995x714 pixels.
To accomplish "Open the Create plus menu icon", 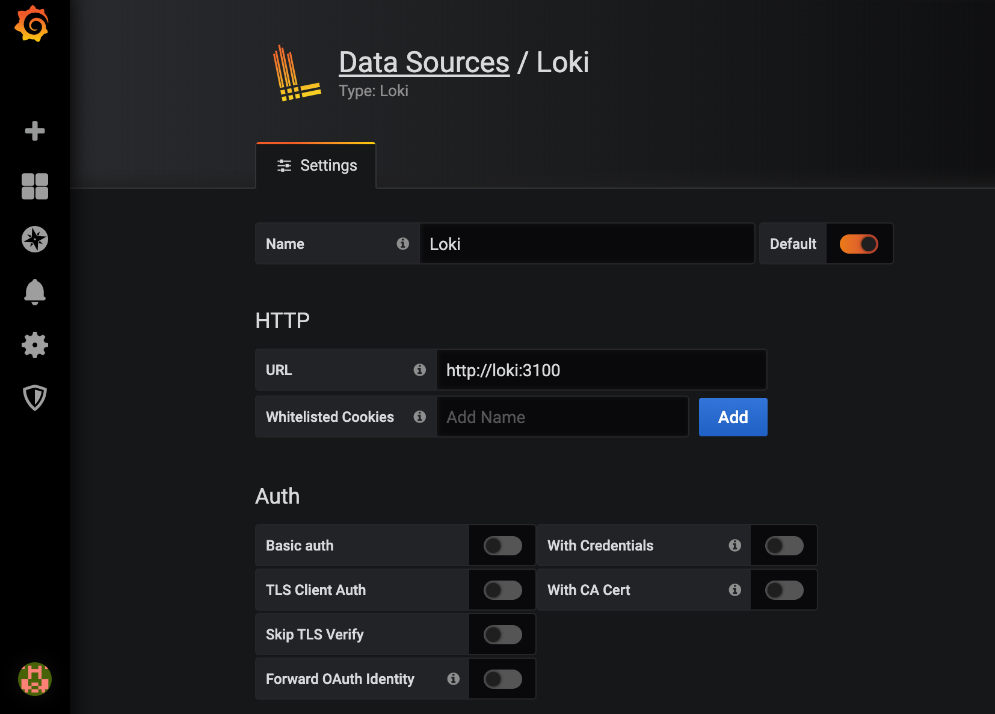I will 35,130.
